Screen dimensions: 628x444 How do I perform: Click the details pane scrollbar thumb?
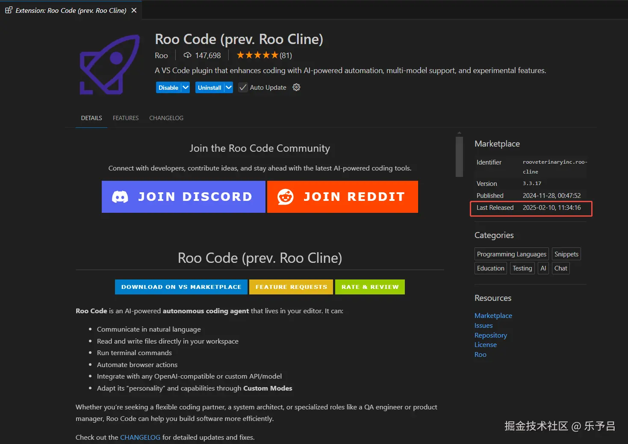click(x=459, y=156)
